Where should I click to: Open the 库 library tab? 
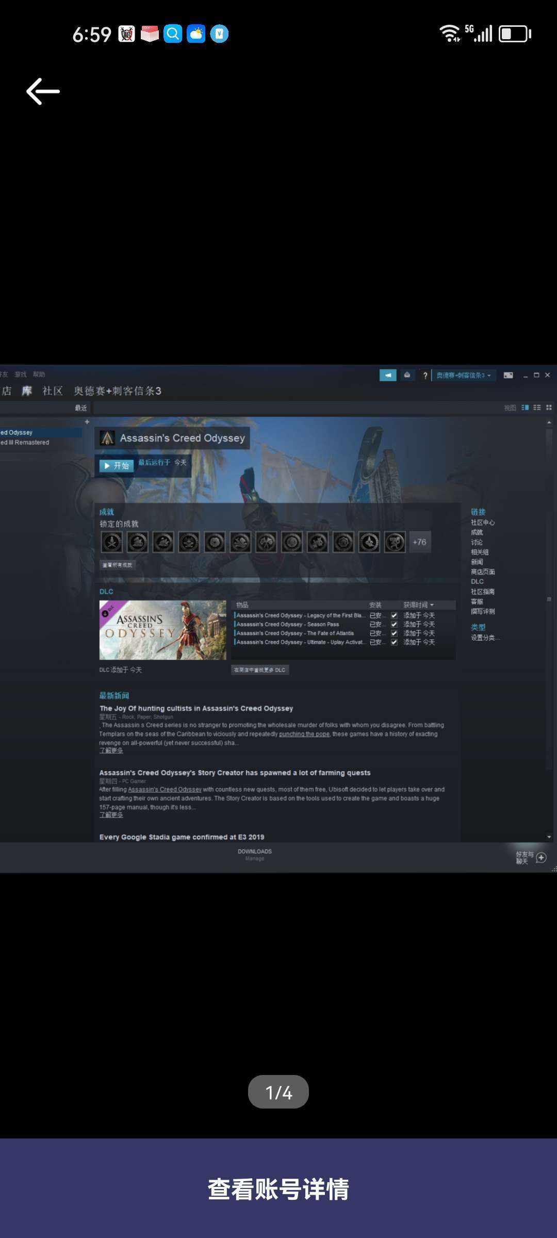pos(27,391)
